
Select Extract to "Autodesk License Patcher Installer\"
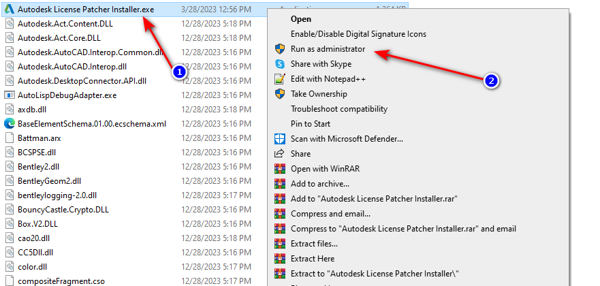tap(375, 274)
